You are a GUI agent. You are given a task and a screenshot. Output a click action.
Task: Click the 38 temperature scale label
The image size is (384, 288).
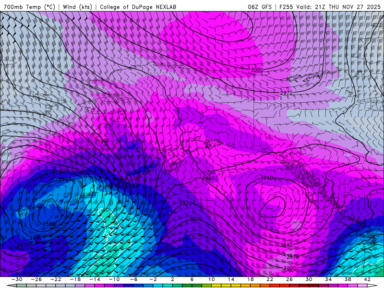pyautogui.click(x=348, y=279)
